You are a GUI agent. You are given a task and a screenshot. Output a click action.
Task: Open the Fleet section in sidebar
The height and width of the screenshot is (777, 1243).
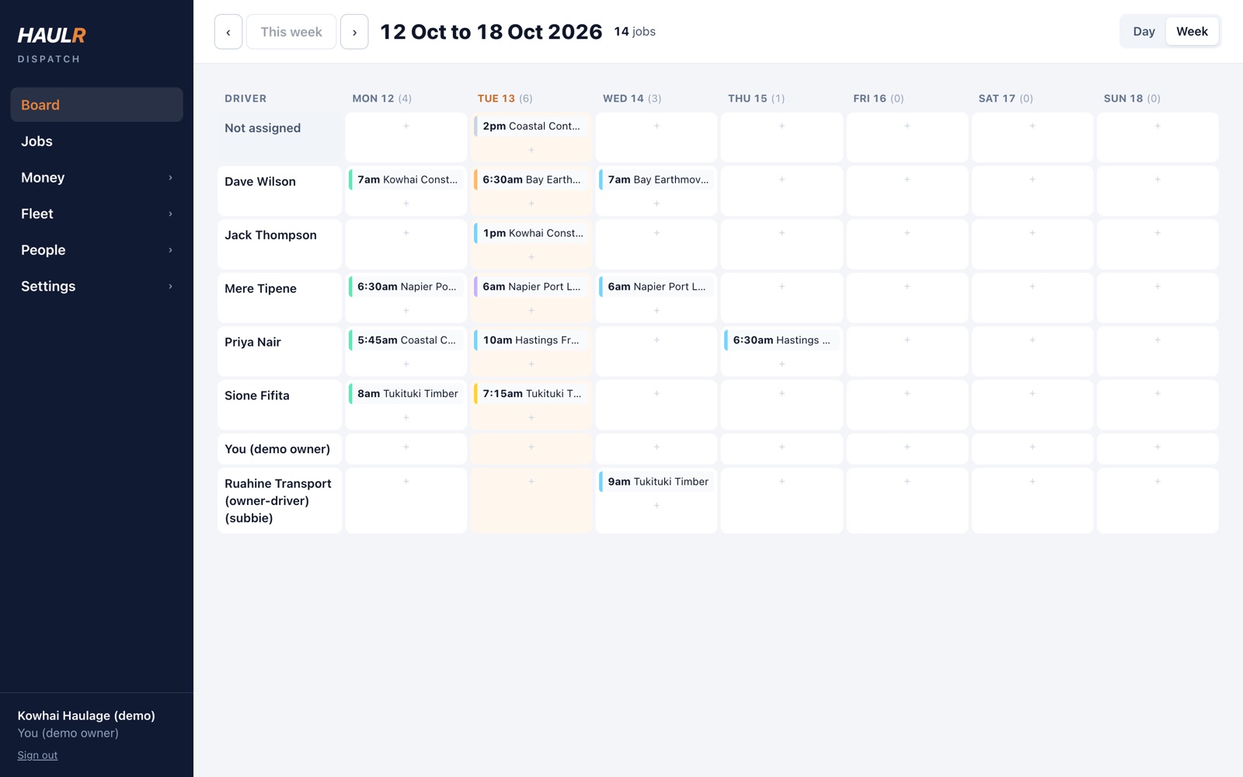pyautogui.click(x=97, y=214)
